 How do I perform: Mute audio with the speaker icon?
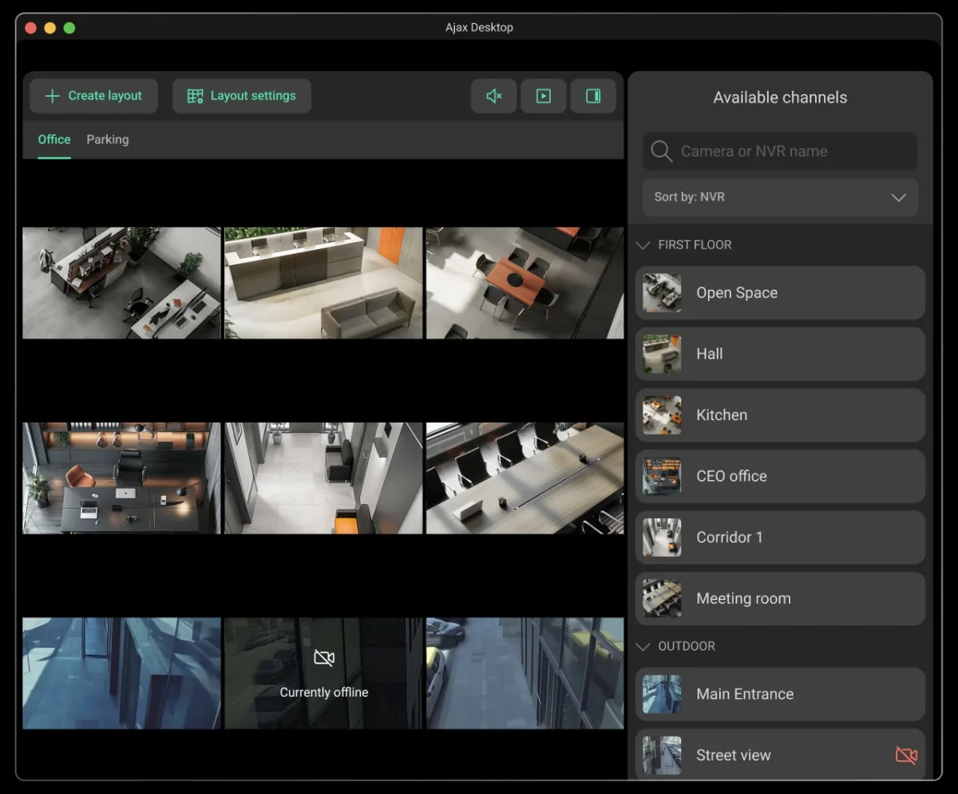(493, 96)
